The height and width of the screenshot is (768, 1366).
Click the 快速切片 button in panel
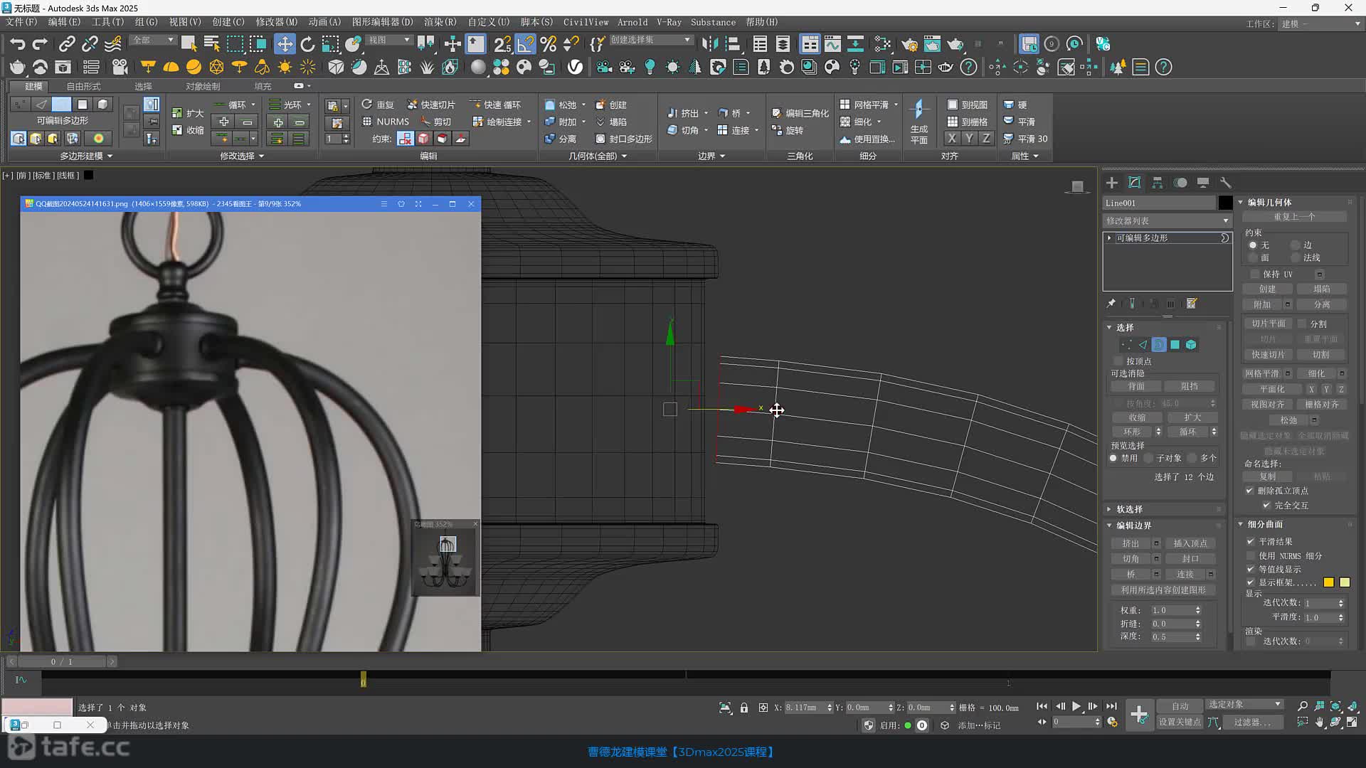pos(1268,355)
